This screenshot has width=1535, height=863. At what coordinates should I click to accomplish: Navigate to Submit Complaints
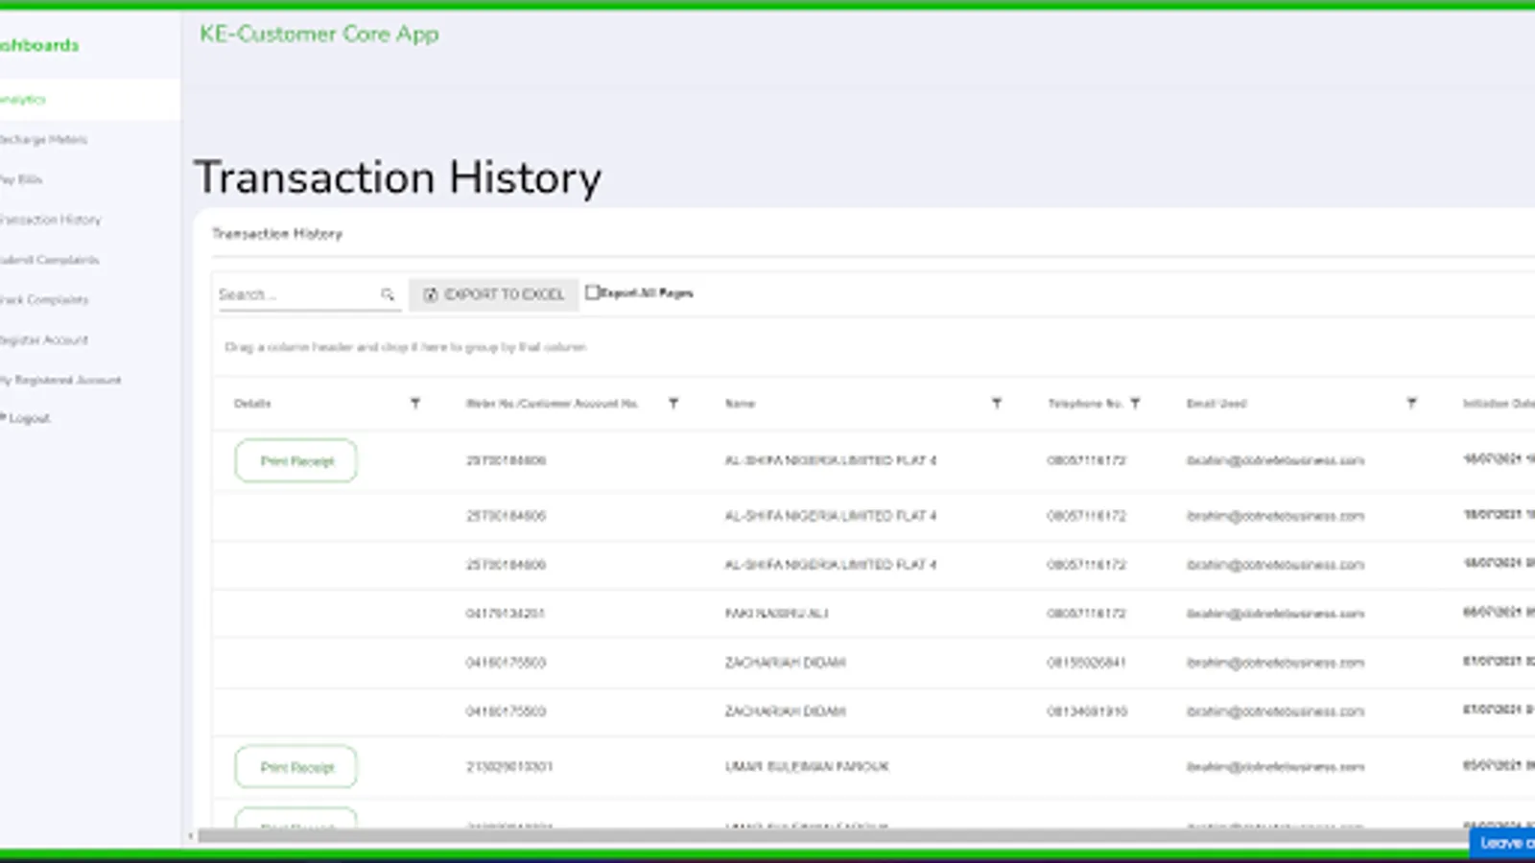pyautogui.click(x=49, y=260)
